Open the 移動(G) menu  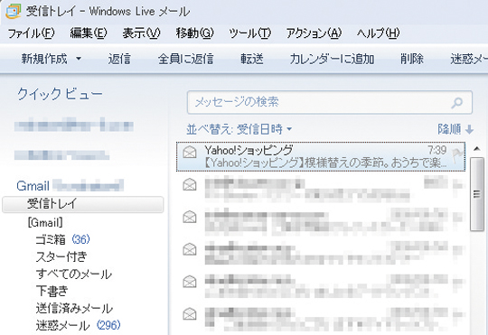coord(195,33)
